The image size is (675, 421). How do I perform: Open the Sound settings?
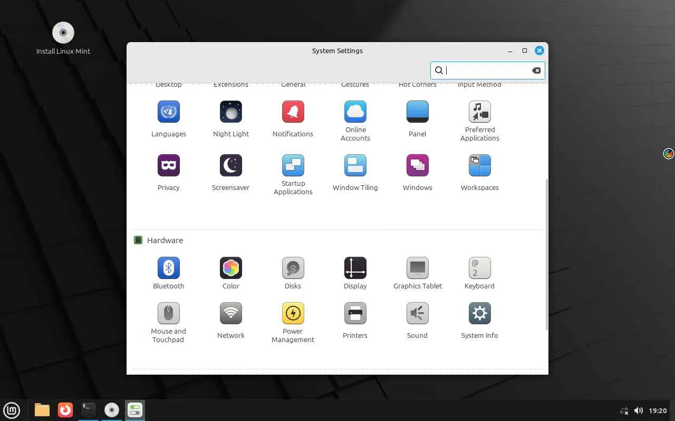[418, 321]
